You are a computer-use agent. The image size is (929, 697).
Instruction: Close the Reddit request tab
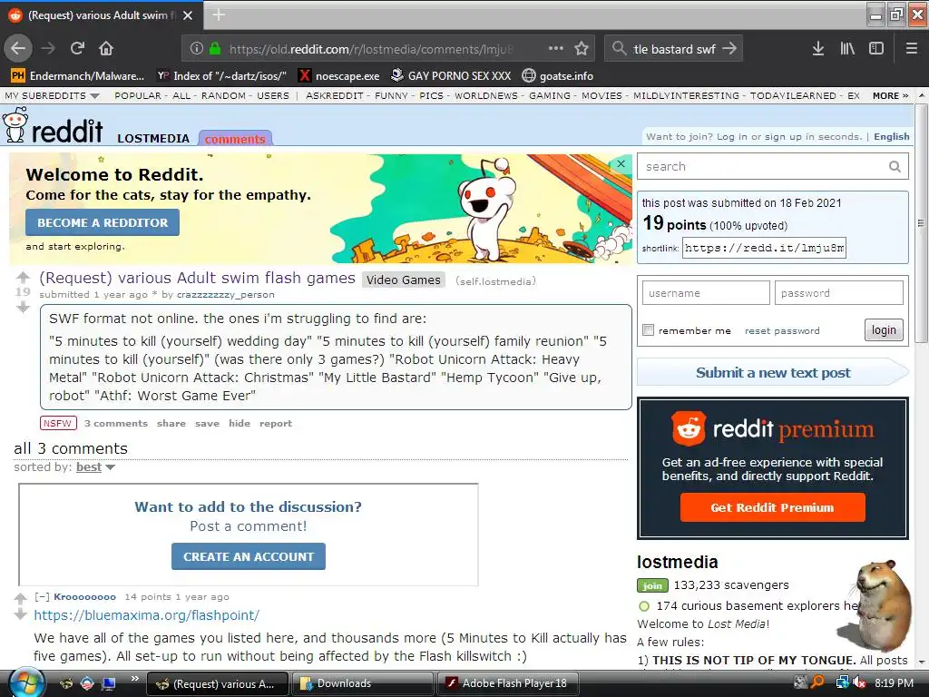pos(188,15)
